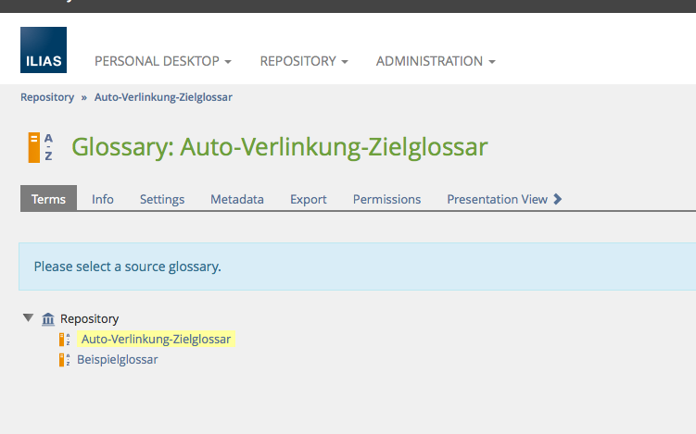The width and height of the screenshot is (696, 434).
Task: Open the Settings tab
Action: 162,199
